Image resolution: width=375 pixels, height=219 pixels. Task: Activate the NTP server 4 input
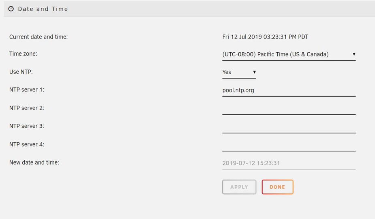click(x=289, y=145)
